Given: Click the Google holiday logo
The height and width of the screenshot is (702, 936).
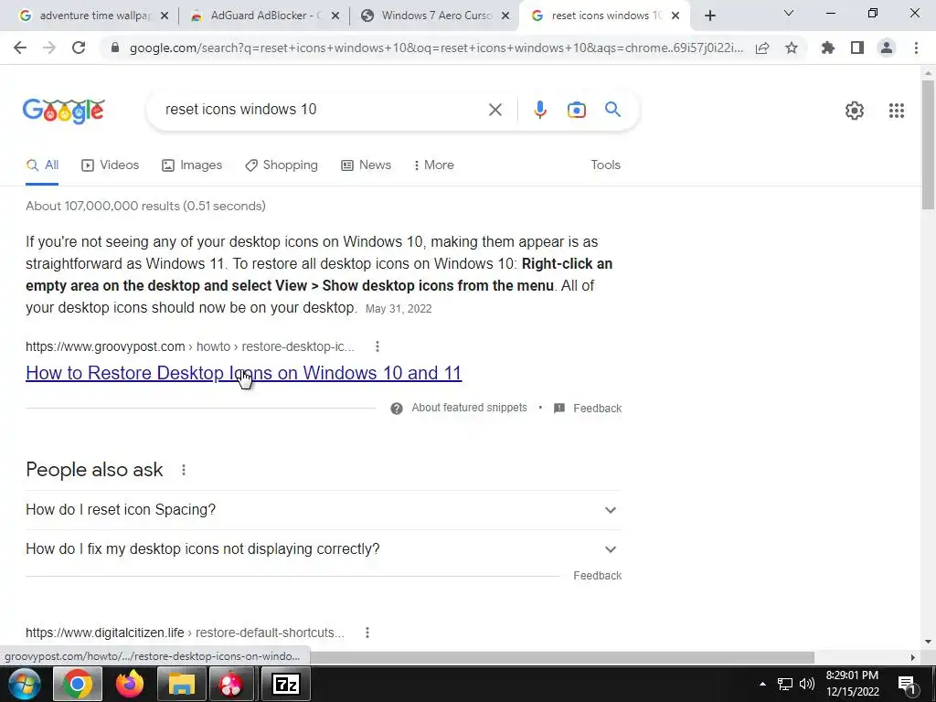Looking at the screenshot, I should (x=64, y=111).
